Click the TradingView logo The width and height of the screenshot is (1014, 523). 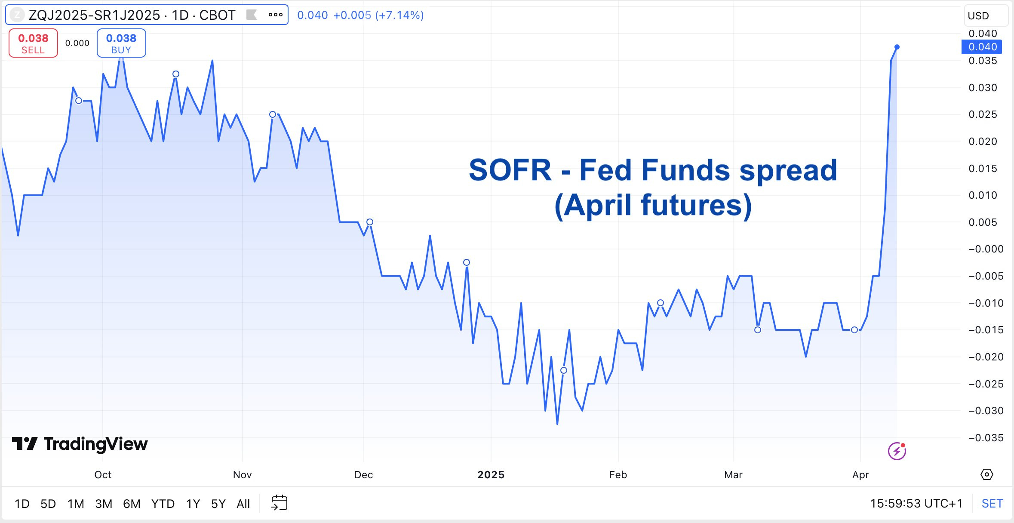80,444
